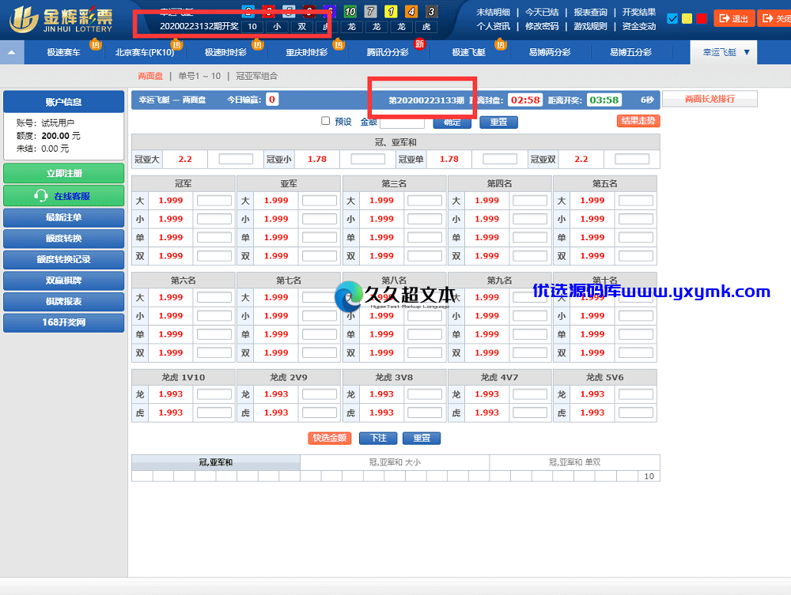Click the red 新 badge on 腾讯分分彩
Image resolution: width=791 pixels, height=595 pixels.
(419, 43)
